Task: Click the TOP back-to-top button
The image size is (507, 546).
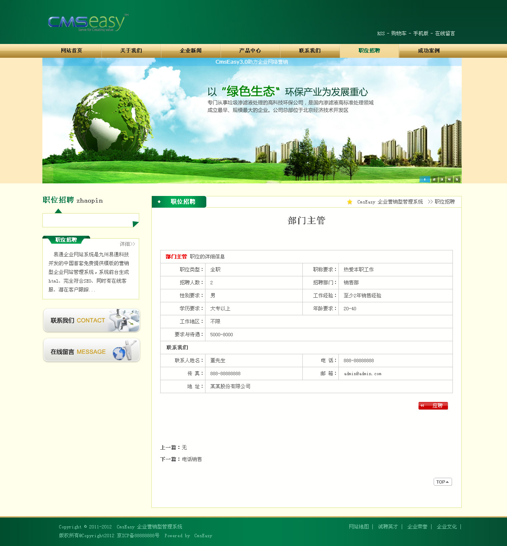Action: click(442, 482)
